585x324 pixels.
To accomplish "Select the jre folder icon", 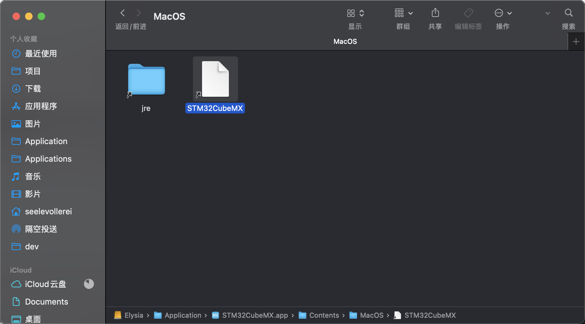I will 146,80.
